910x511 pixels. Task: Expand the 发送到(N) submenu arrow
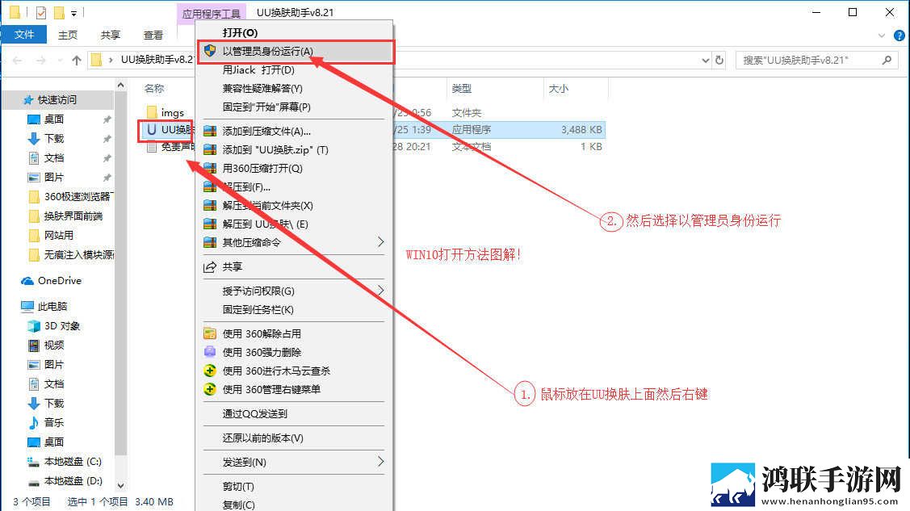pyautogui.click(x=381, y=462)
